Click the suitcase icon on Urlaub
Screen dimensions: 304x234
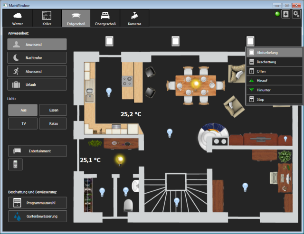coord(16,84)
